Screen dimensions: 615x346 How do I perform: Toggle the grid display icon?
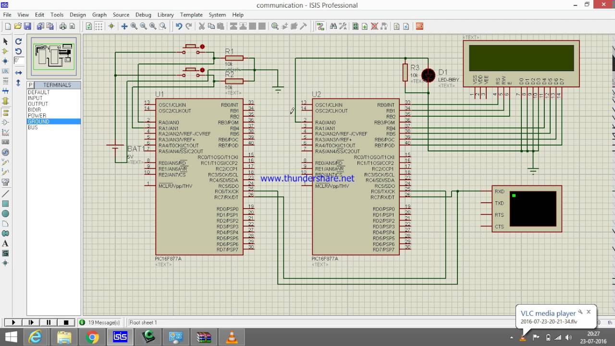[99, 26]
